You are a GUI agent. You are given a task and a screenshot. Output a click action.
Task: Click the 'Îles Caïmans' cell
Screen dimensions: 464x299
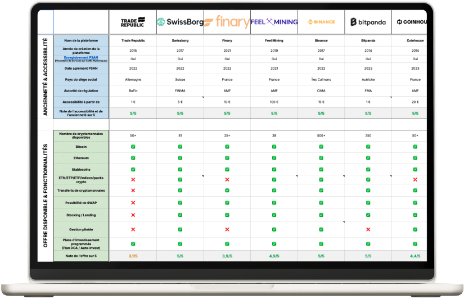(x=321, y=80)
